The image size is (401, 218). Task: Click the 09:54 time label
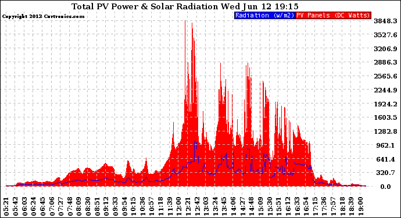click(124, 206)
